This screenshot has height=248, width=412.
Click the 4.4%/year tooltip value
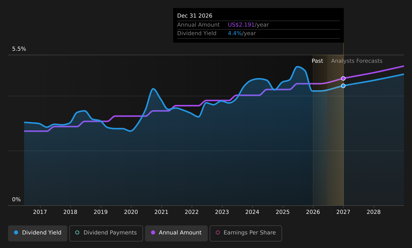click(242, 33)
